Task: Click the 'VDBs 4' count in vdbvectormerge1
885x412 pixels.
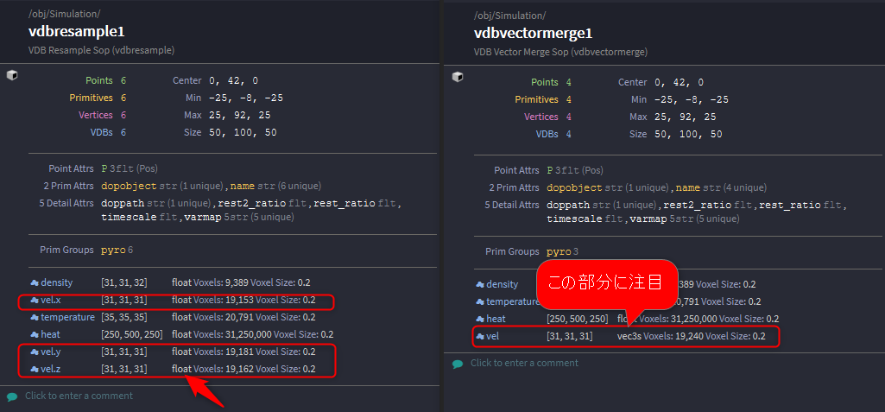Action: 553,135
